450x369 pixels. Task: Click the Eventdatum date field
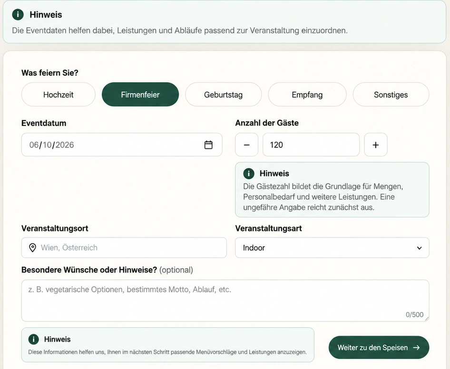pyautogui.click(x=122, y=145)
